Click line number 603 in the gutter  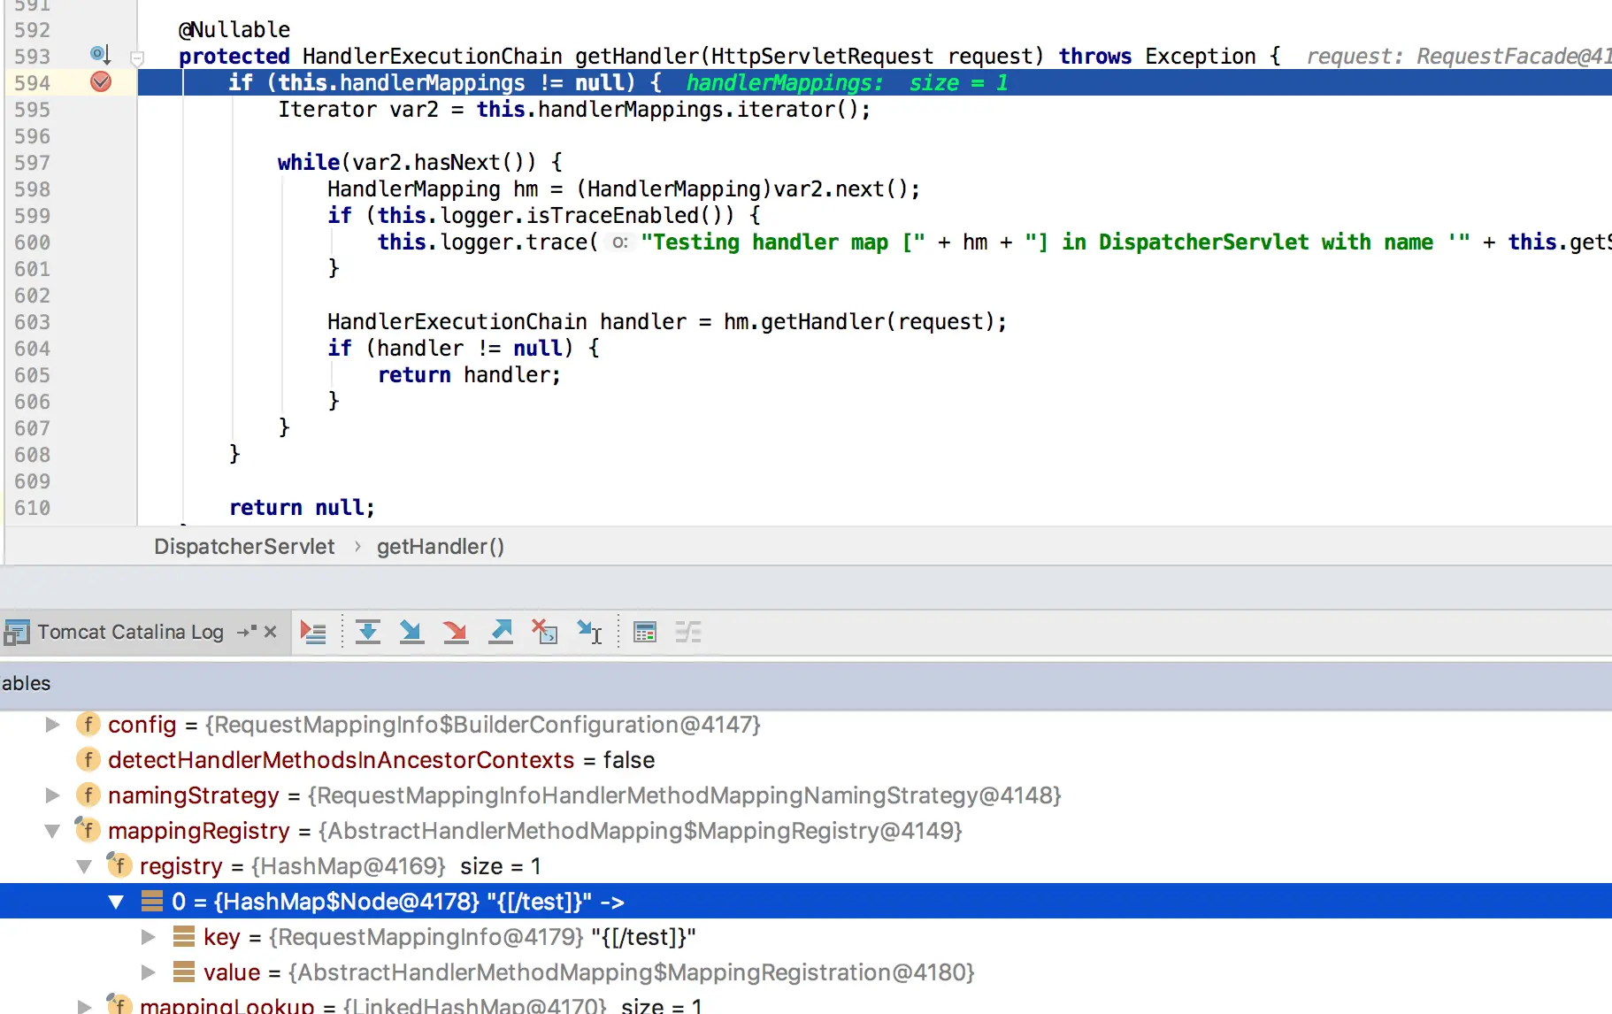(32, 322)
